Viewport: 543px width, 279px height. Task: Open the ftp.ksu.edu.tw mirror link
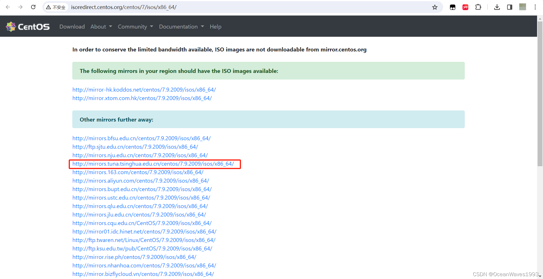pyautogui.click(x=142, y=248)
